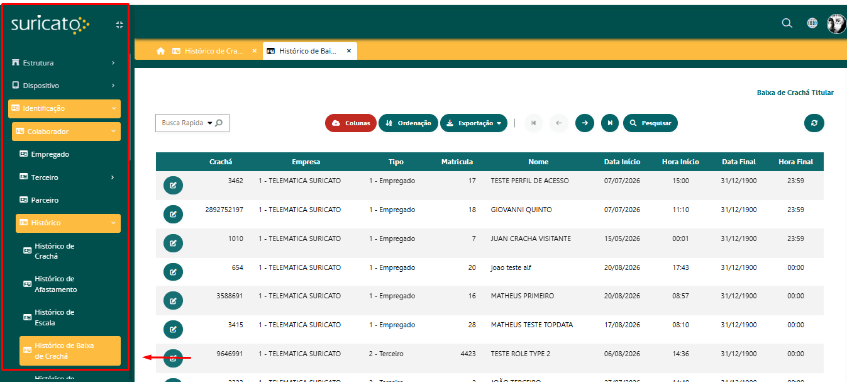This screenshot has width=847, height=382.
Task: Switch to the Histórico de Crachá tab
Action: pyautogui.click(x=214, y=51)
